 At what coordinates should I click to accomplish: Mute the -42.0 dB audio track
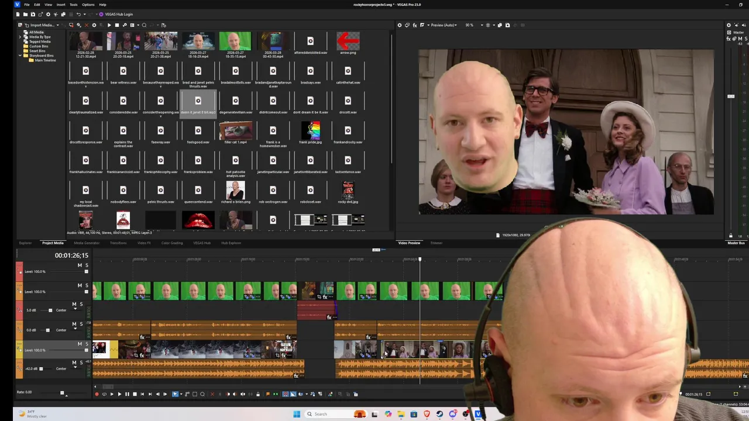(74, 363)
